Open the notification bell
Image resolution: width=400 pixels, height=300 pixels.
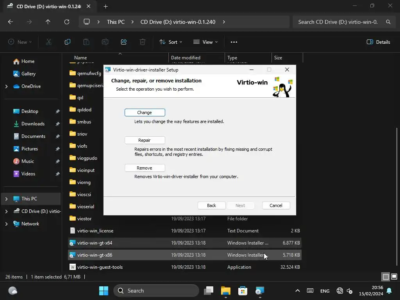(x=389, y=291)
